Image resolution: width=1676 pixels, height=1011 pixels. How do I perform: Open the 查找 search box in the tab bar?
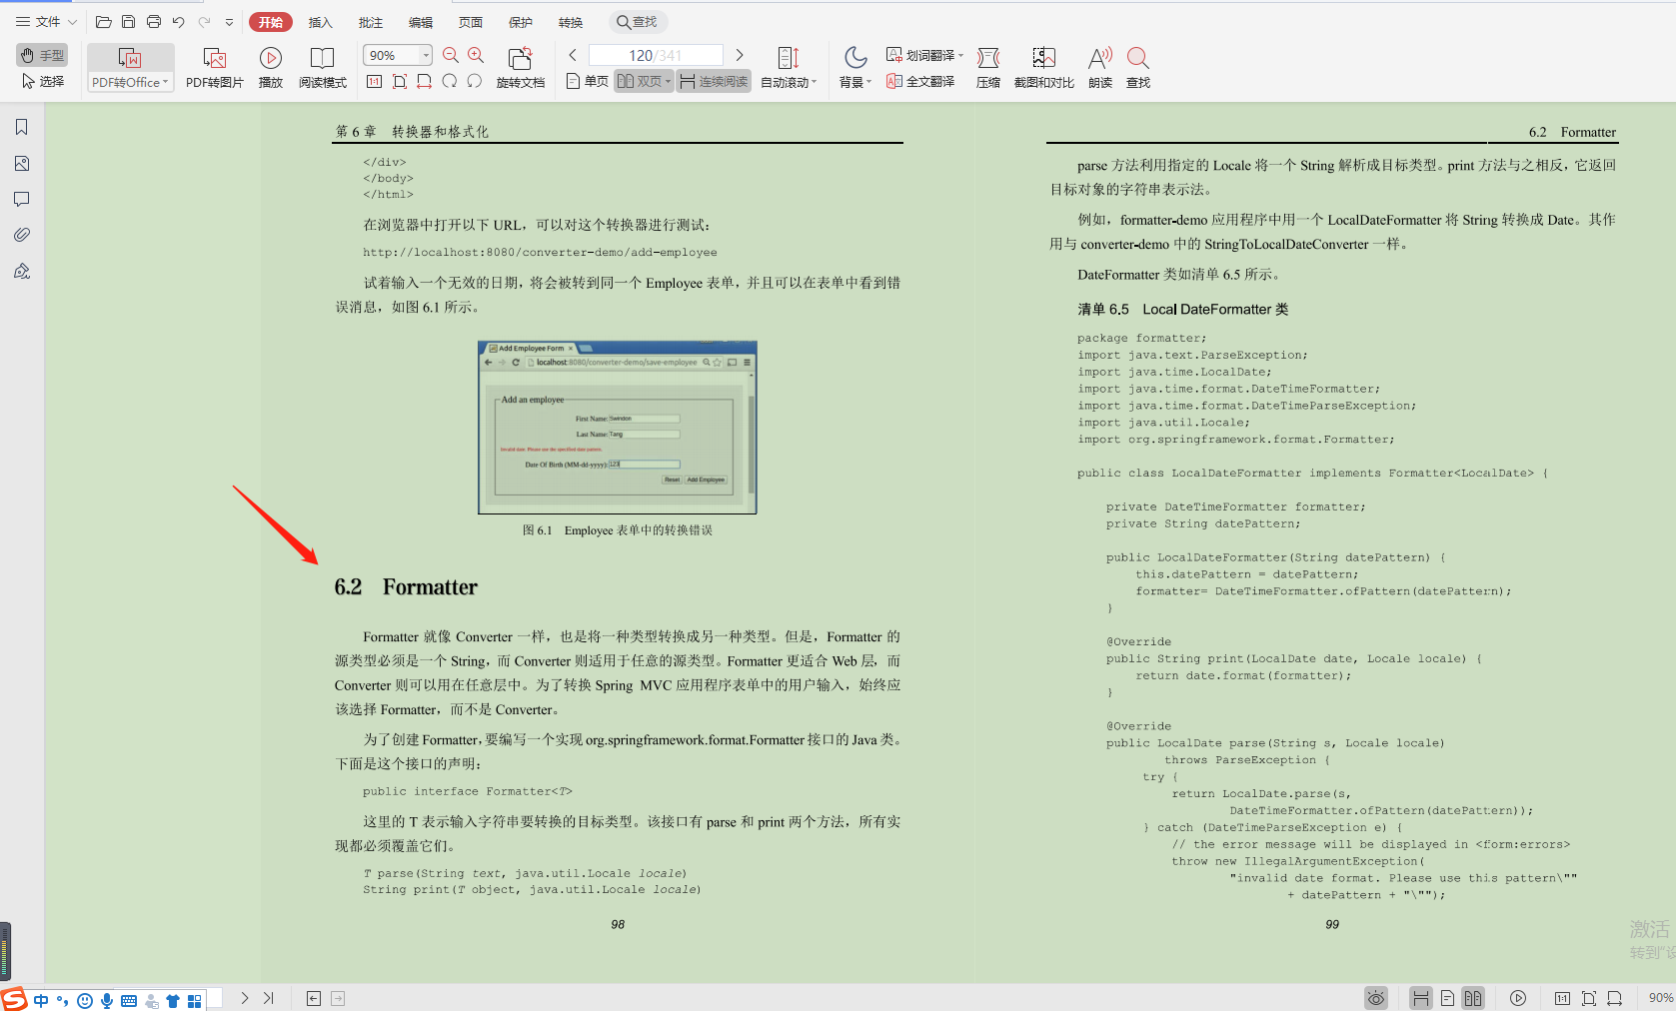point(638,22)
